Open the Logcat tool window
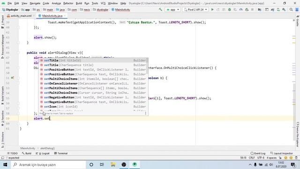The height and width of the screenshot is (169, 300). [43, 154]
